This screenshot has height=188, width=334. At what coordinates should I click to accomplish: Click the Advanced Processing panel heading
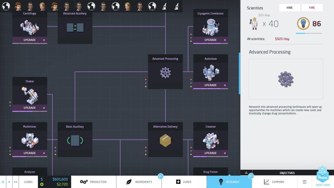click(x=270, y=52)
